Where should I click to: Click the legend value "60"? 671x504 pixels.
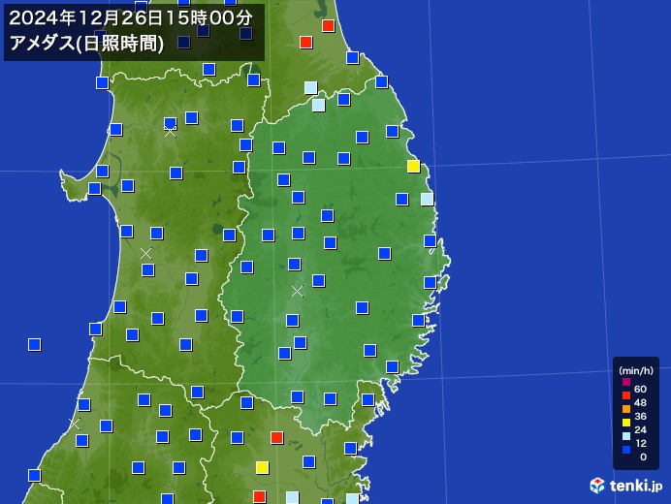click(x=640, y=389)
